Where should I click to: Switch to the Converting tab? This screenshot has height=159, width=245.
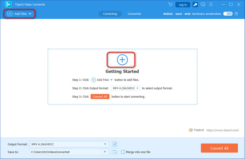point(110,14)
